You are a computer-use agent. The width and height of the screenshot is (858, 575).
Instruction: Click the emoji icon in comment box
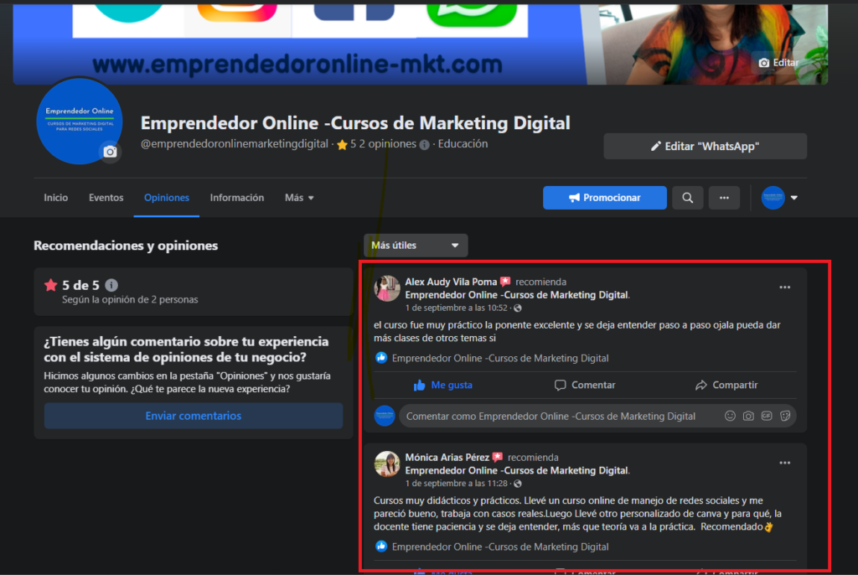pos(730,416)
